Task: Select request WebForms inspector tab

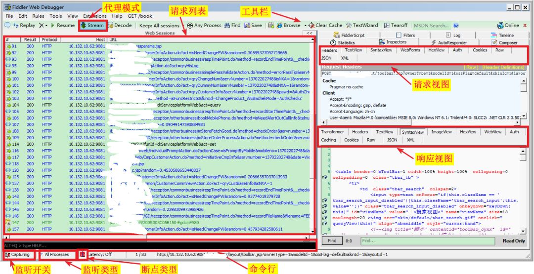Action: tap(410, 50)
